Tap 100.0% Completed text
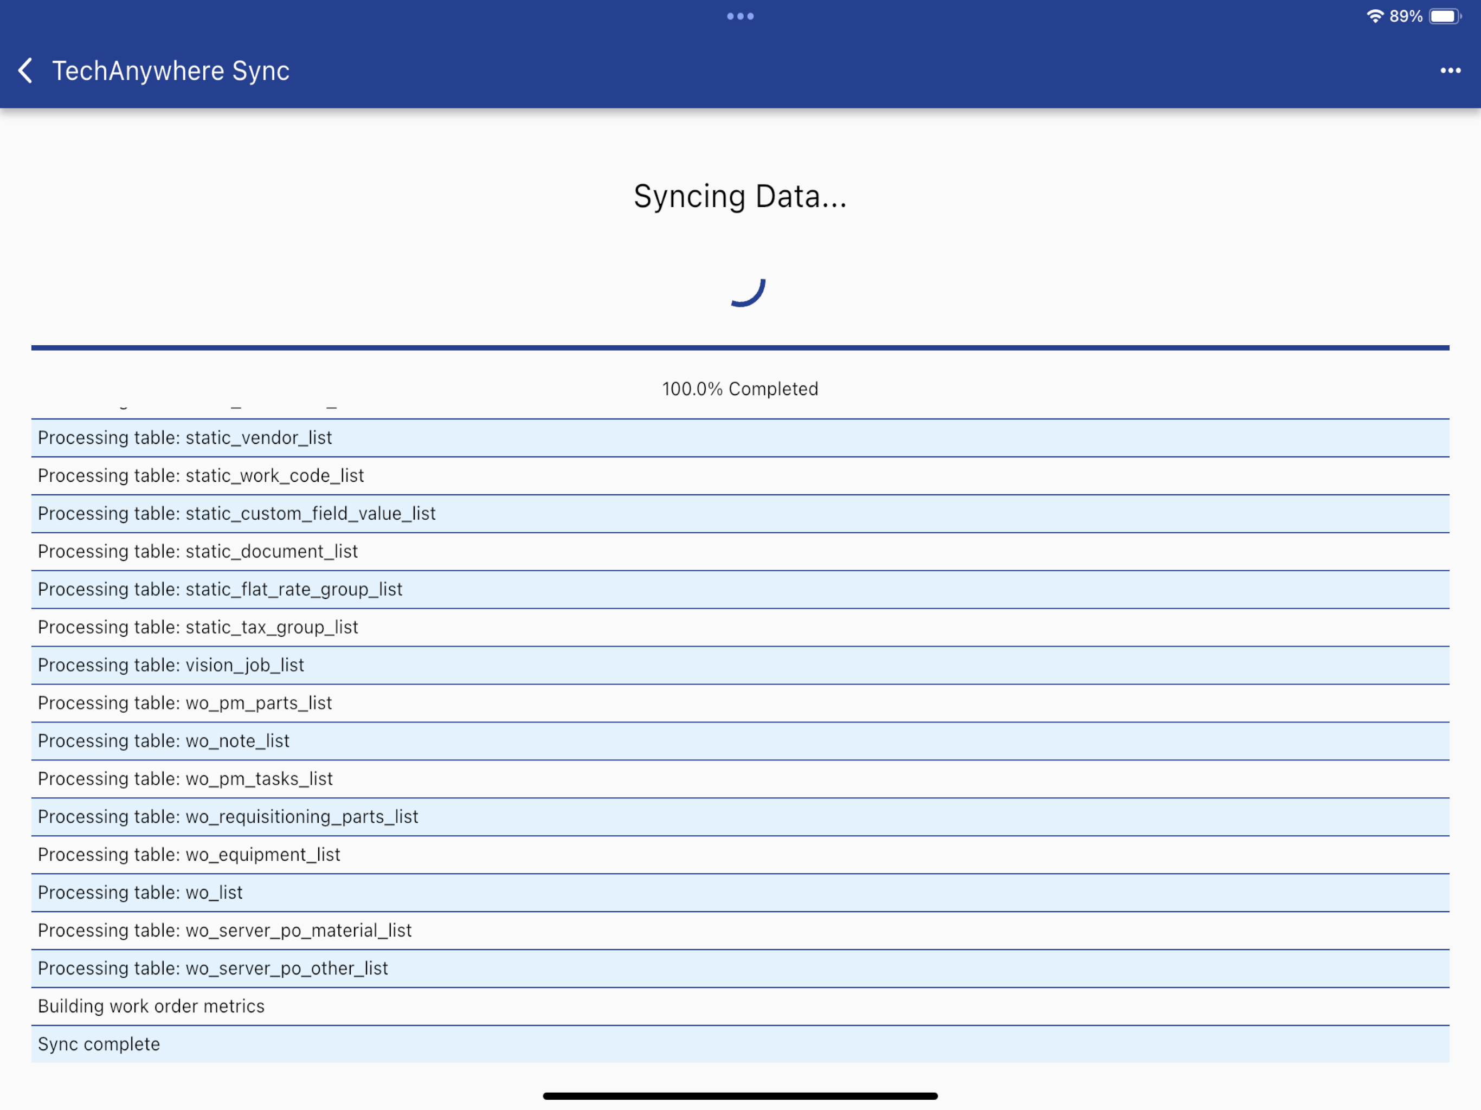This screenshot has width=1481, height=1110. click(741, 389)
